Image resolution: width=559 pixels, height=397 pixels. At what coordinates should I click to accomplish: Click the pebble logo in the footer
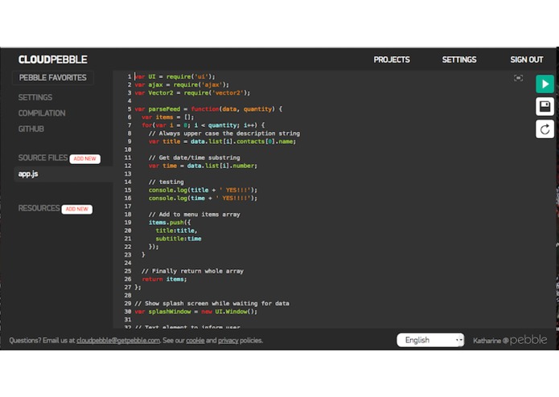coord(528,340)
